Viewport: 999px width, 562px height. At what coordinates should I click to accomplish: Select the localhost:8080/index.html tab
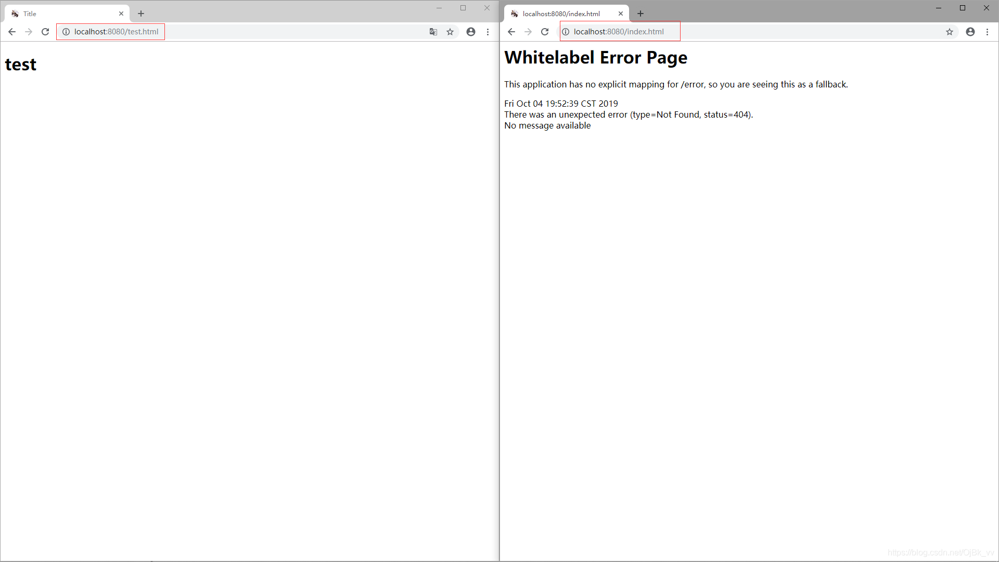(x=562, y=14)
